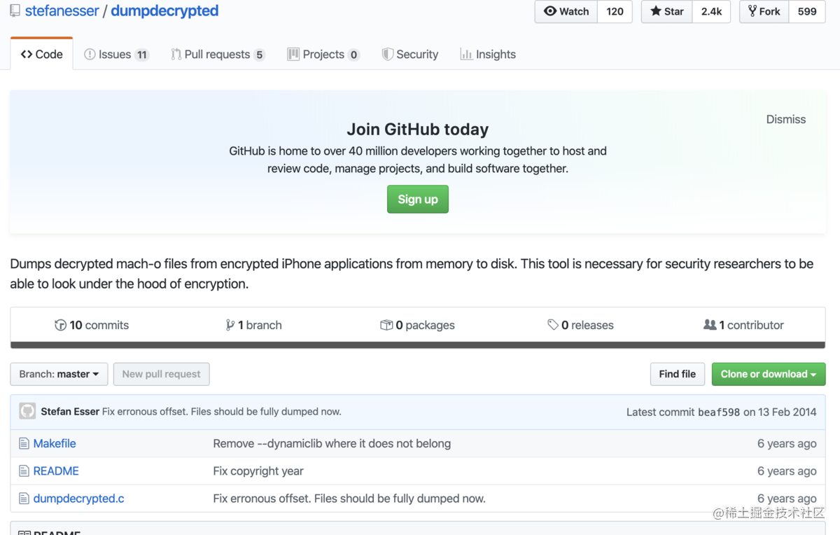Image resolution: width=840 pixels, height=535 pixels.
Task: Click the branch icon beside 1 branch
Action: (x=230, y=325)
